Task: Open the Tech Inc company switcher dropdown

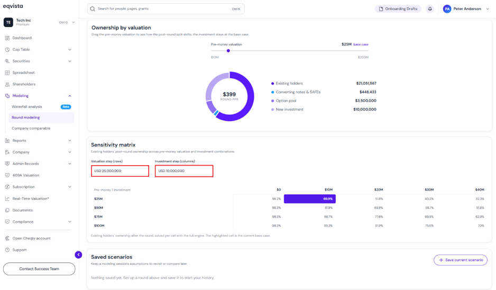Action: [x=74, y=22]
